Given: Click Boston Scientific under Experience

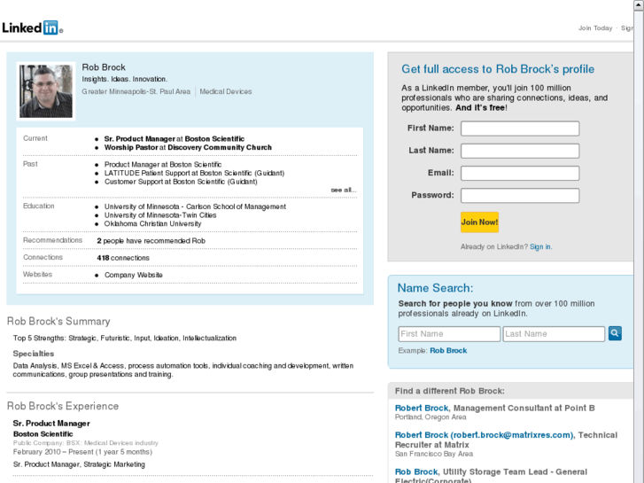Looking at the screenshot, I should tap(43, 433).
